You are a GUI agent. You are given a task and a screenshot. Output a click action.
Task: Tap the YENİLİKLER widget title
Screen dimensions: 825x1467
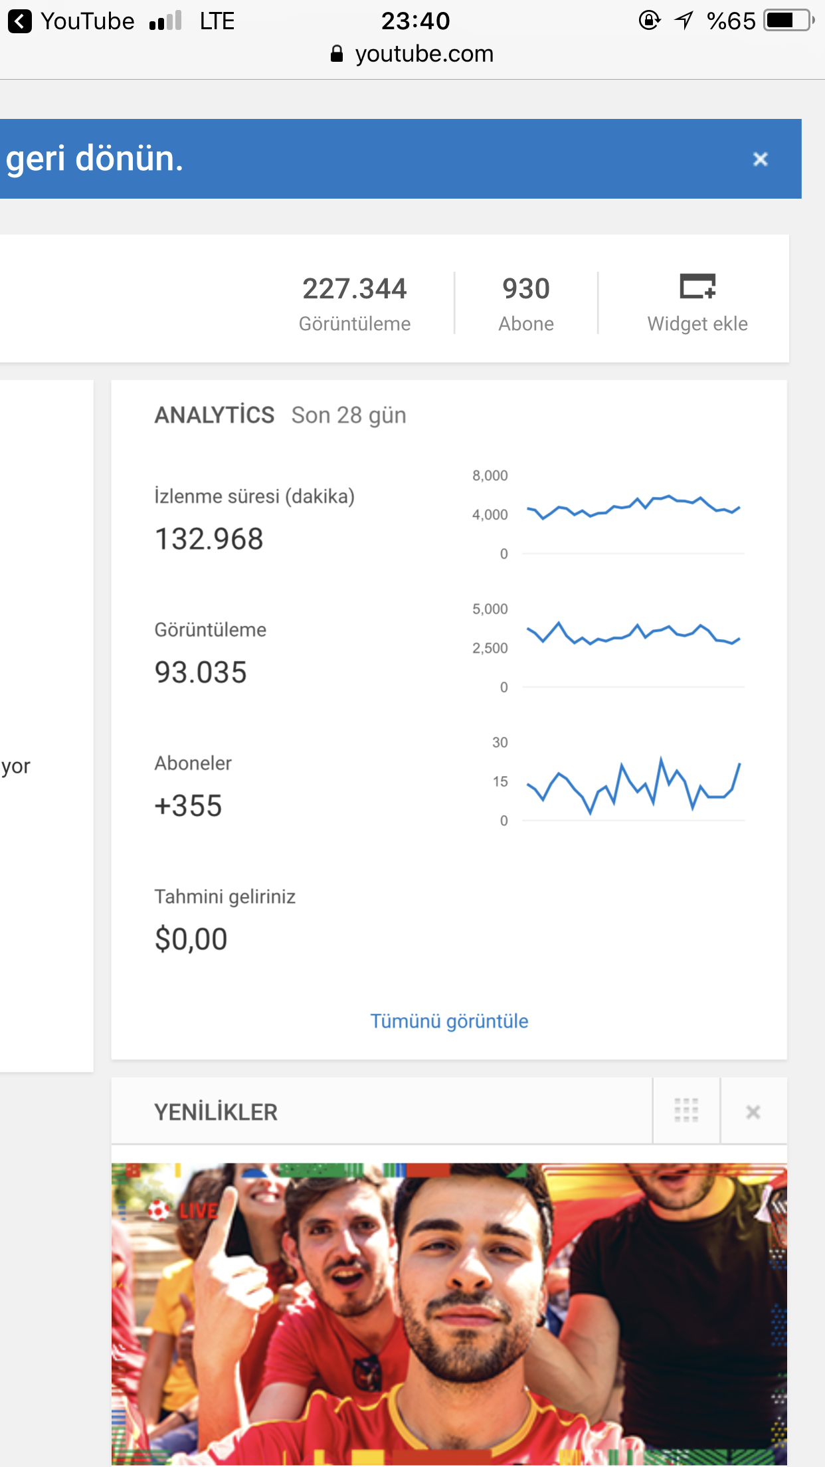216,1112
